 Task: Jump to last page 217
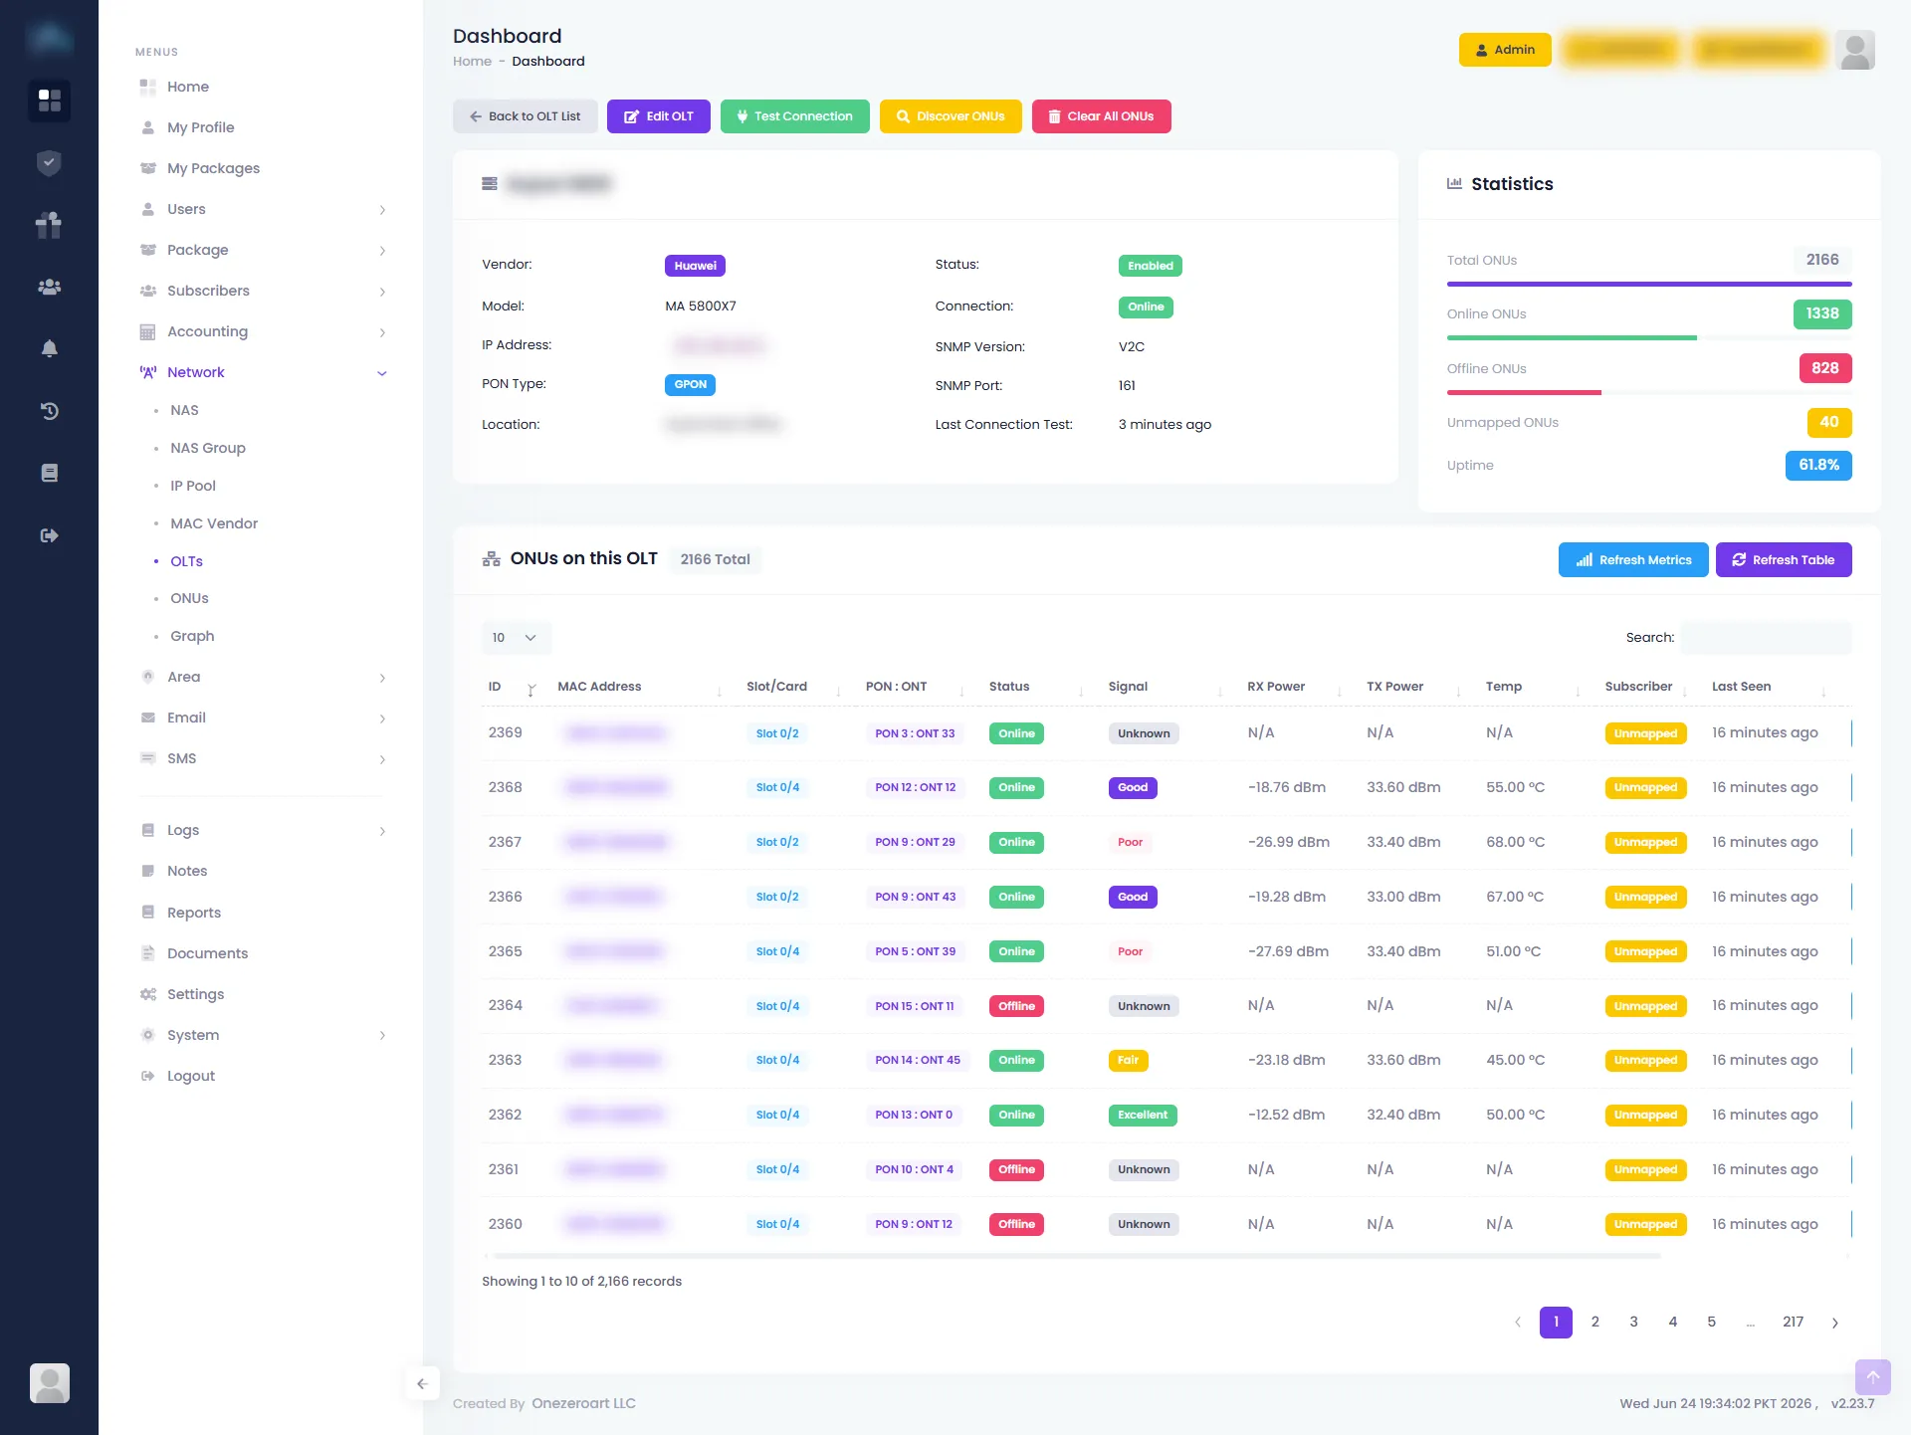(1794, 1323)
